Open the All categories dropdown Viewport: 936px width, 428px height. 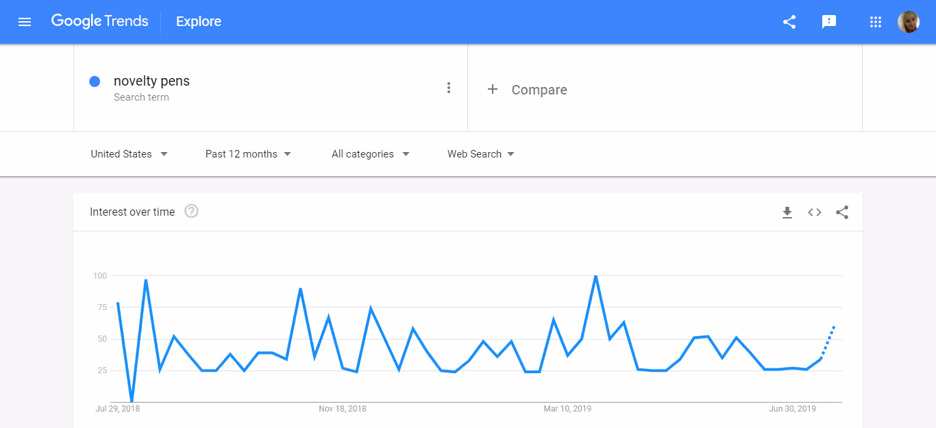[370, 153]
